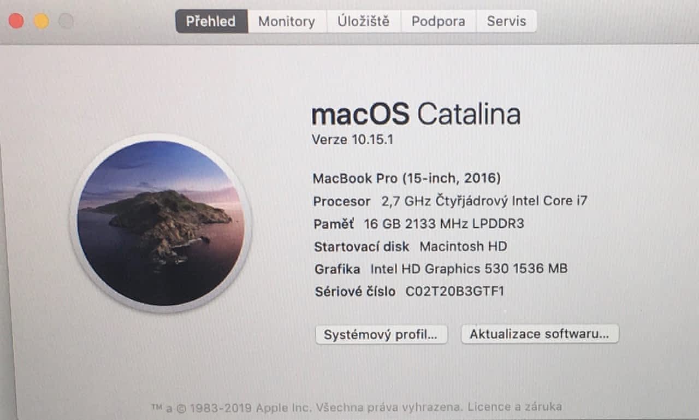The width and height of the screenshot is (699, 420).
Task: Click the Startovací disk Macintosh HD entry
Action: click(410, 246)
